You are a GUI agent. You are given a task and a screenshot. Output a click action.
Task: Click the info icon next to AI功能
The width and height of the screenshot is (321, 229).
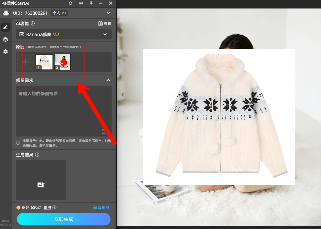(x=33, y=23)
